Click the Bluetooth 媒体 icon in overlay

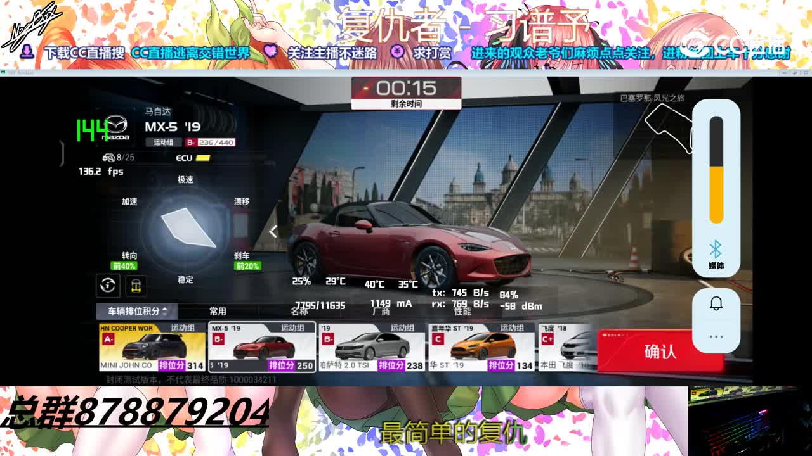click(x=716, y=254)
